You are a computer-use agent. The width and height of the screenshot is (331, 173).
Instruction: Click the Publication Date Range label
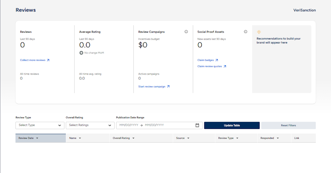click(x=130, y=117)
